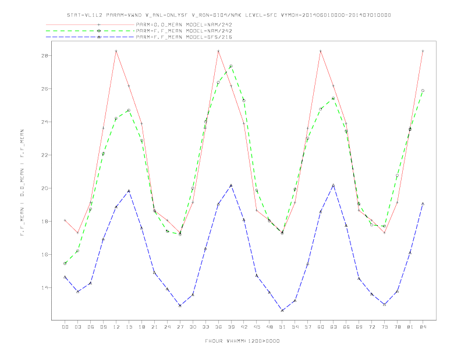Click x-axis tick label 06
The width and height of the screenshot is (461, 356).
coord(91,327)
